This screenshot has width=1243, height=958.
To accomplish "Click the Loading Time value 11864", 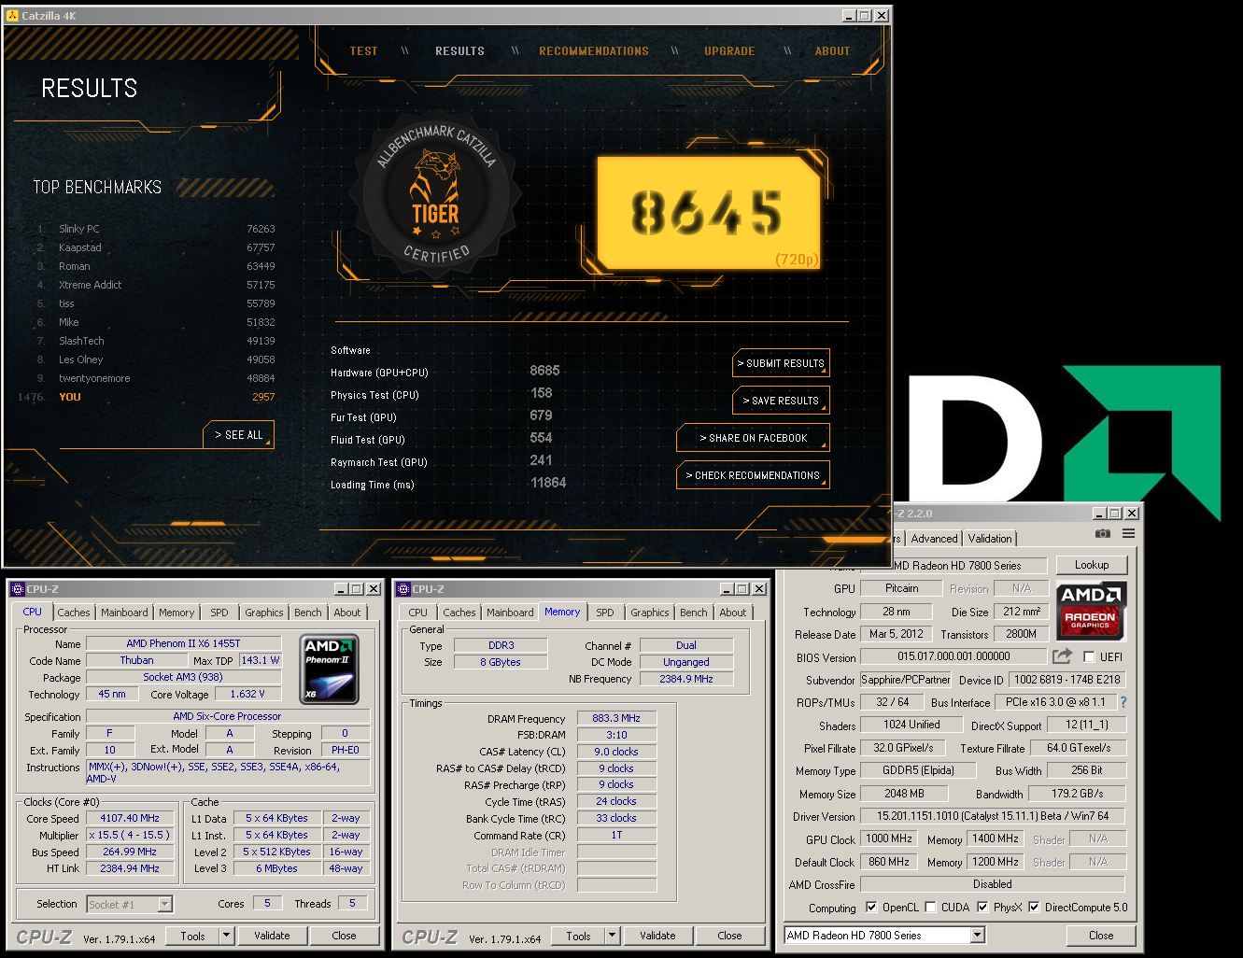I will click(548, 483).
